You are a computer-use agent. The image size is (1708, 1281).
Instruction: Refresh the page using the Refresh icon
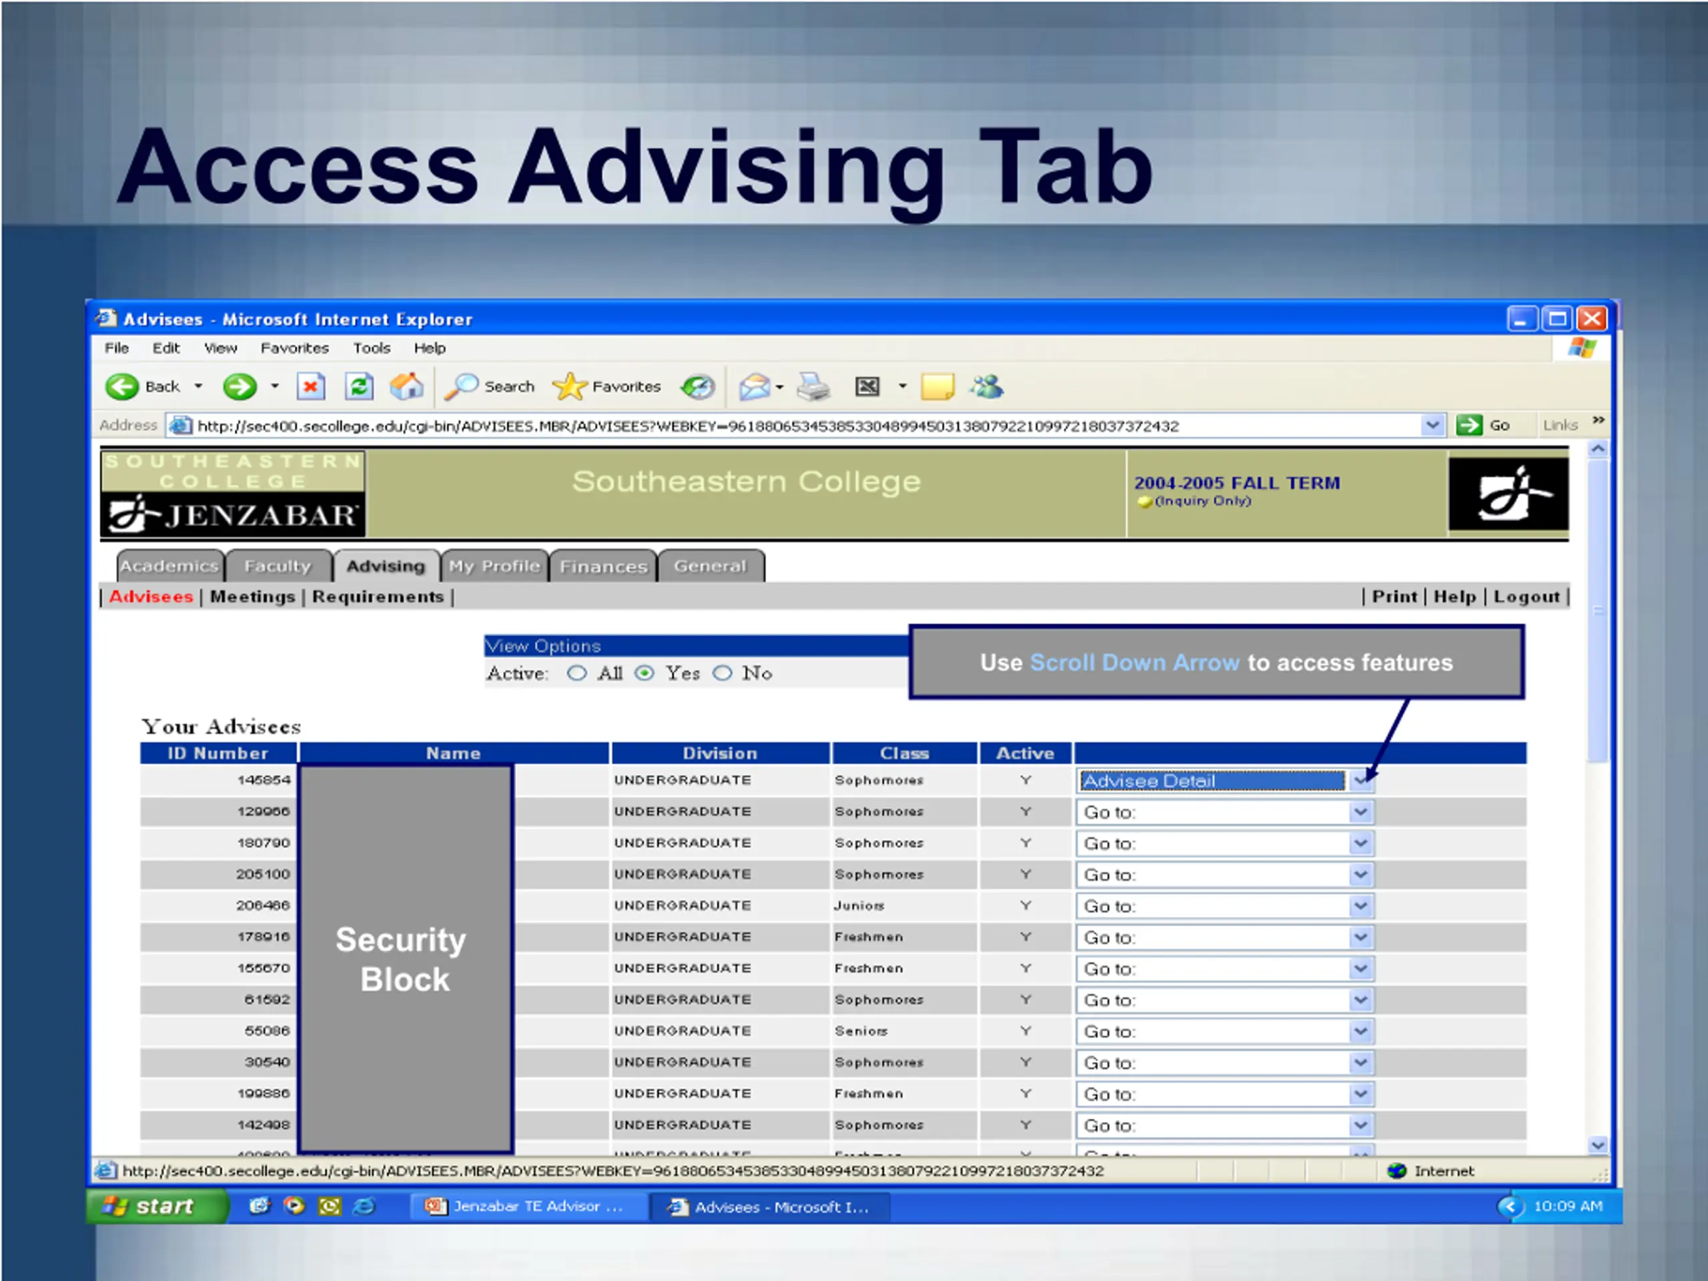359,386
